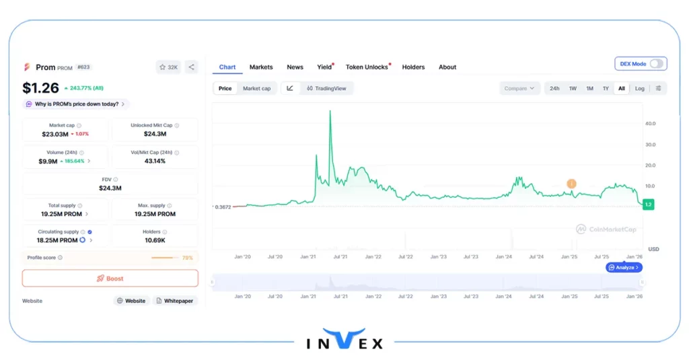Toggle the Log scale option
This screenshot has height=362, width=689.
[x=639, y=88]
